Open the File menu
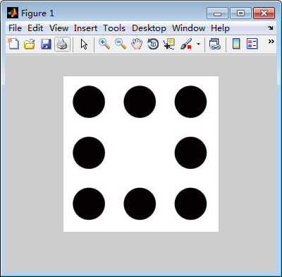This screenshot has width=282, height=277. [x=15, y=28]
